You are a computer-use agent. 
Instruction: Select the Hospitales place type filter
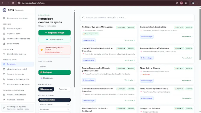point(55,78)
